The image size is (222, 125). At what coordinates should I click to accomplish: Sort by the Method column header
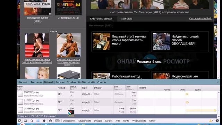click(63, 88)
